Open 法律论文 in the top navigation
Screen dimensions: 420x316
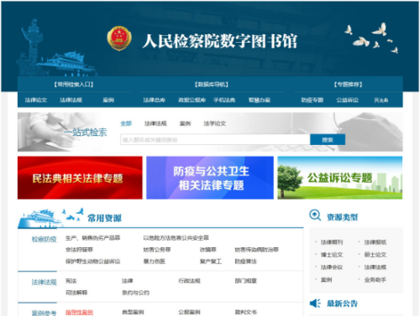36,100
